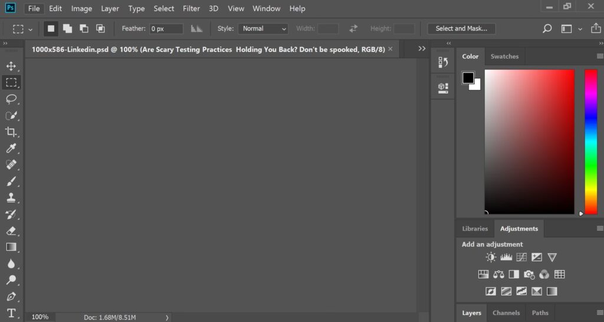The width and height of the screenshot is (604, 322).
Task: Select the Lasso tool
Action: 11,99
